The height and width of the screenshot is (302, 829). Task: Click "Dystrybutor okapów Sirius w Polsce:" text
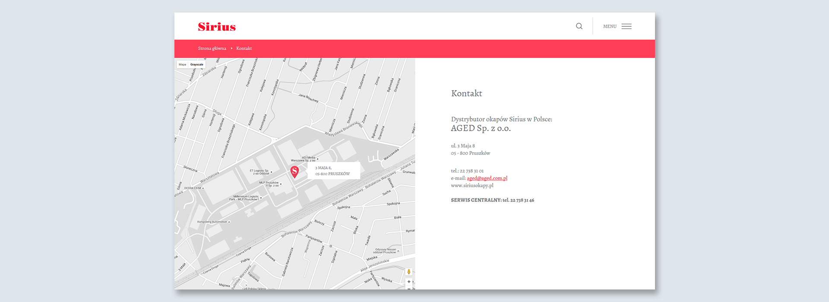coord(502,119)
